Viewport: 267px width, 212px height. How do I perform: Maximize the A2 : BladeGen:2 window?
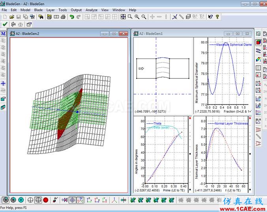114,34
